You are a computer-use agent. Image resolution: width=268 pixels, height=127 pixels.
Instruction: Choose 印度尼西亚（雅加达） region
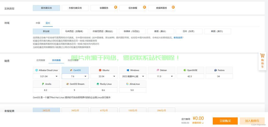point(103,31)
